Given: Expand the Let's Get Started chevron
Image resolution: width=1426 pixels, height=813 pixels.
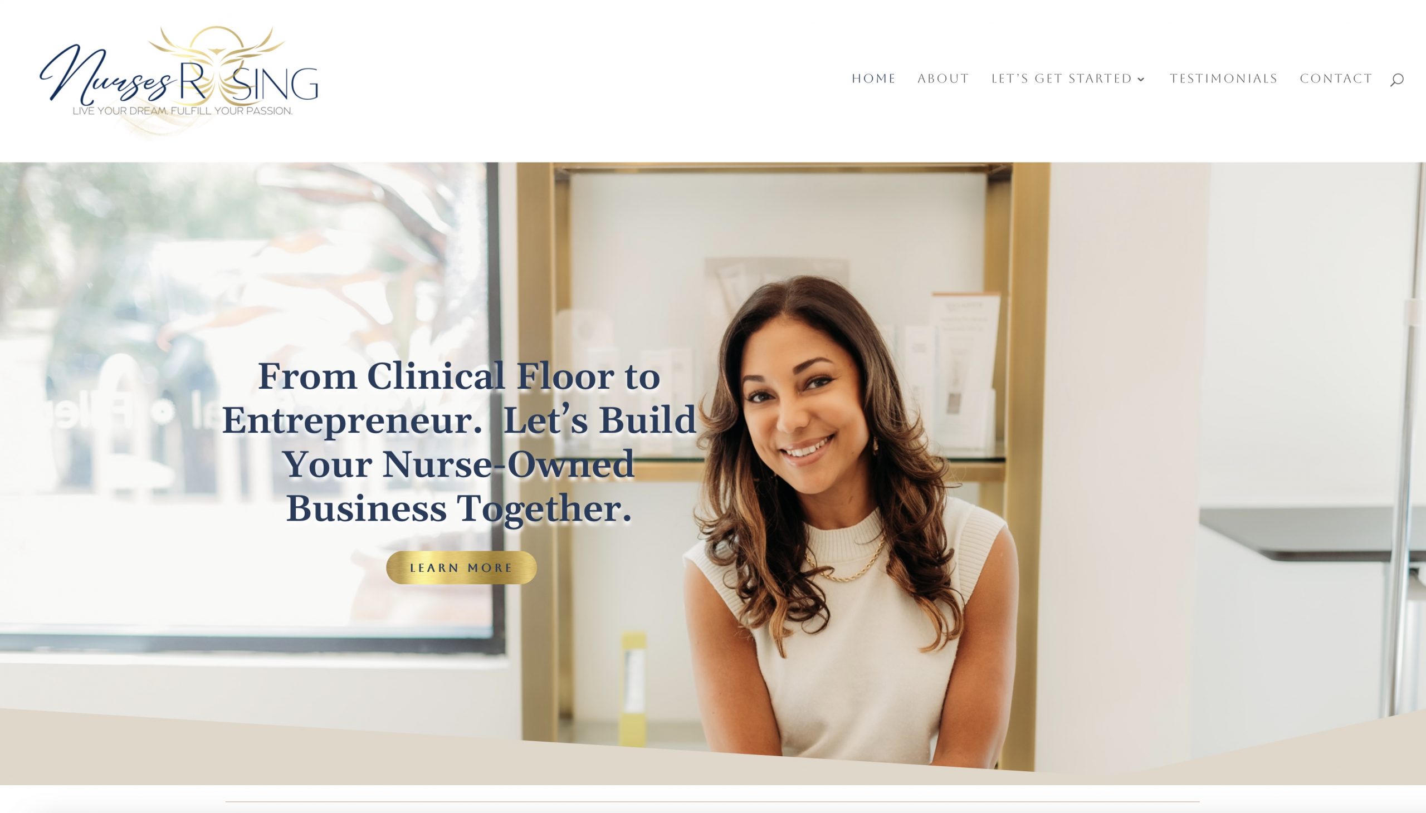Looking at the screenshot, I should tap(1141, 79).
